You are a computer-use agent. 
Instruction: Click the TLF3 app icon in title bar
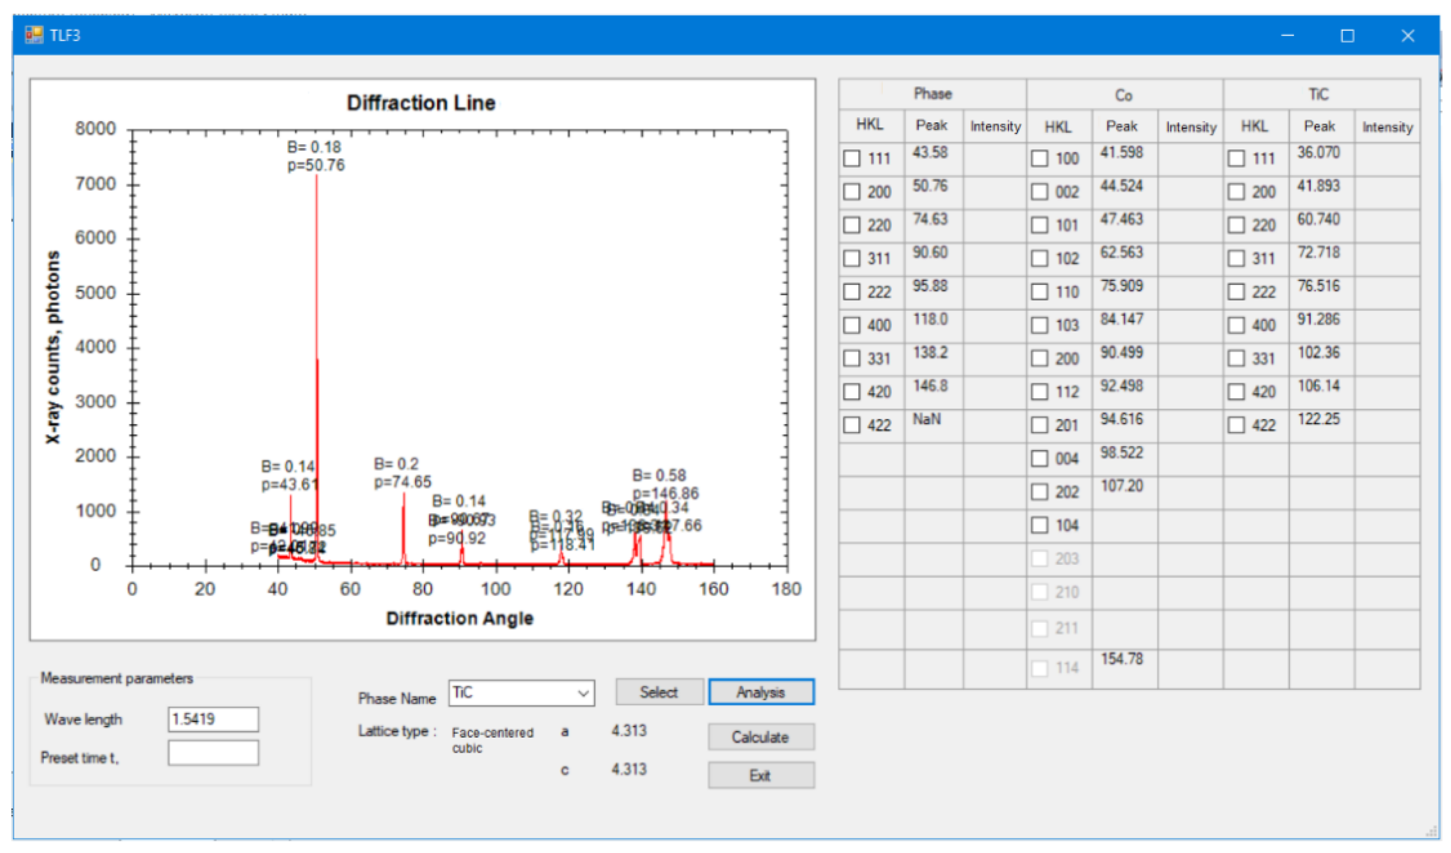(34, 35)
